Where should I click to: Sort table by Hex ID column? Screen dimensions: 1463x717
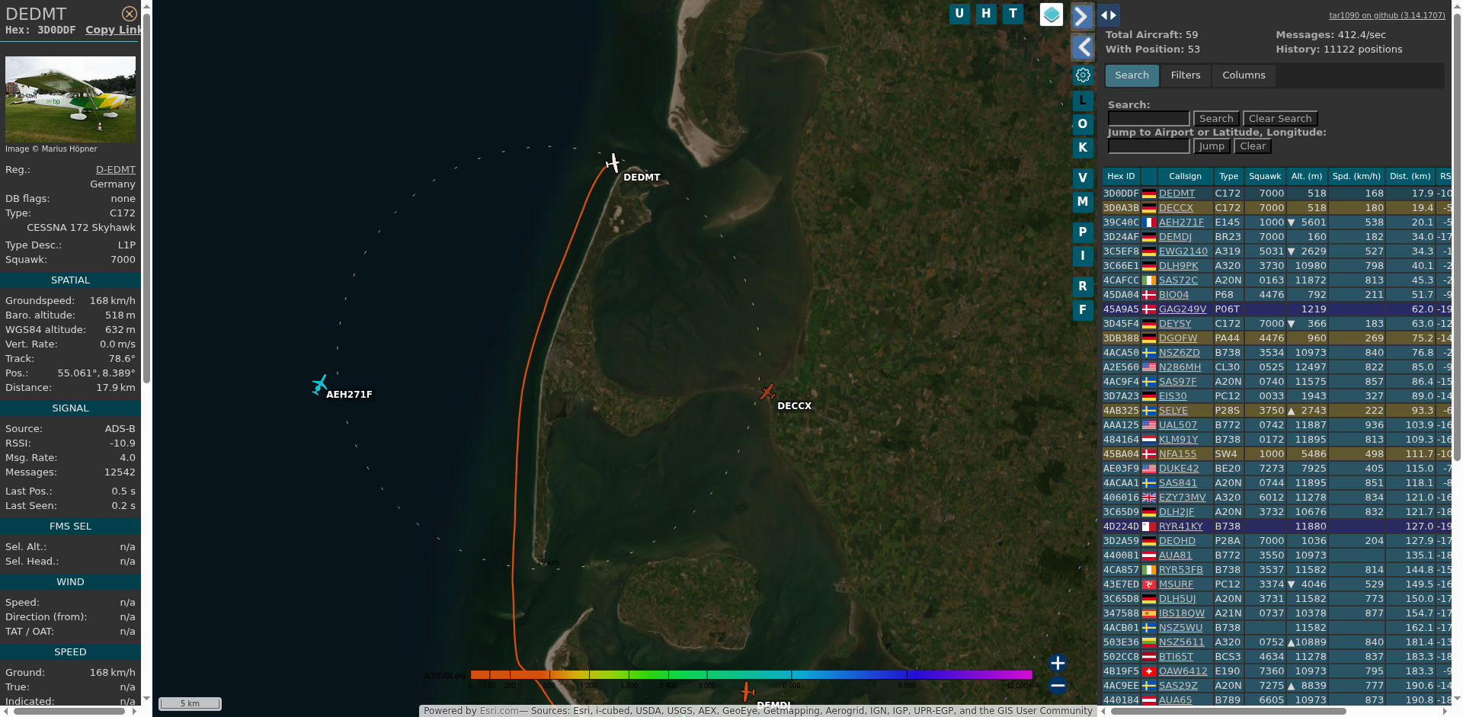pos(1121,176)
